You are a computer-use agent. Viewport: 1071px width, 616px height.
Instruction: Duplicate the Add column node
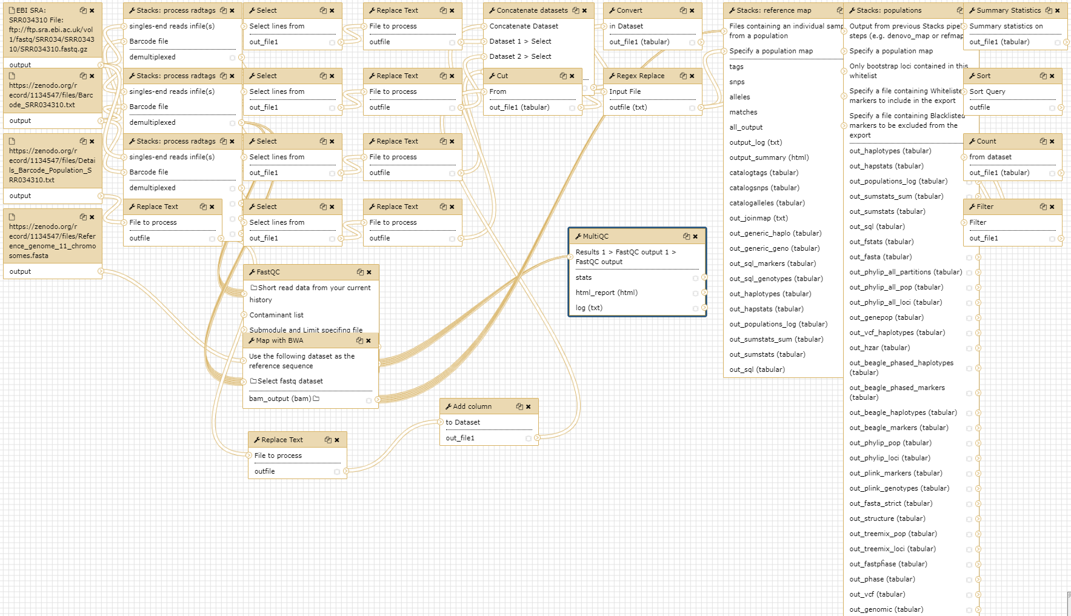pyautogui.click(x=519, y=406)
